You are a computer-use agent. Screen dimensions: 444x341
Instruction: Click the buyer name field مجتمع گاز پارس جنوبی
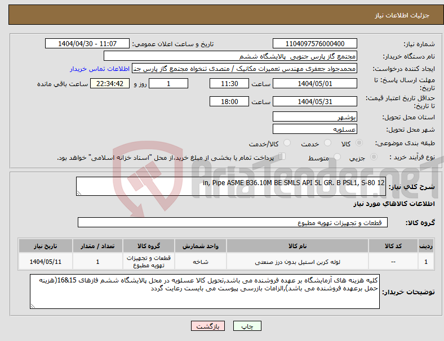coord(230,56)
